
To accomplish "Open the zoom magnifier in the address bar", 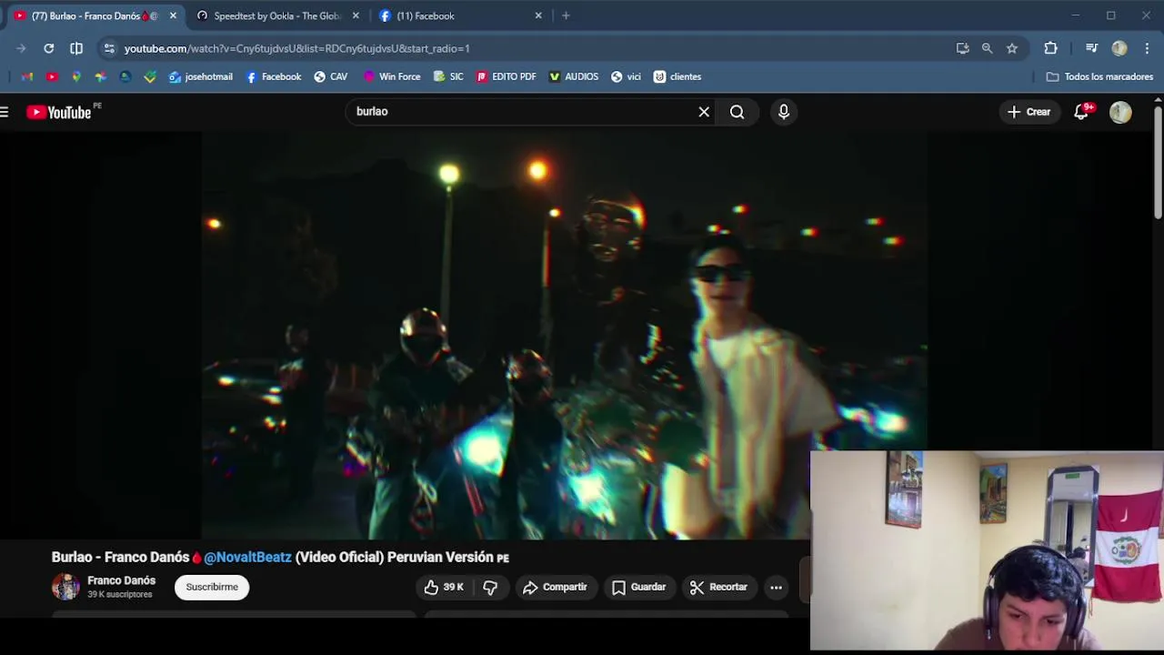I will point(987,48).
